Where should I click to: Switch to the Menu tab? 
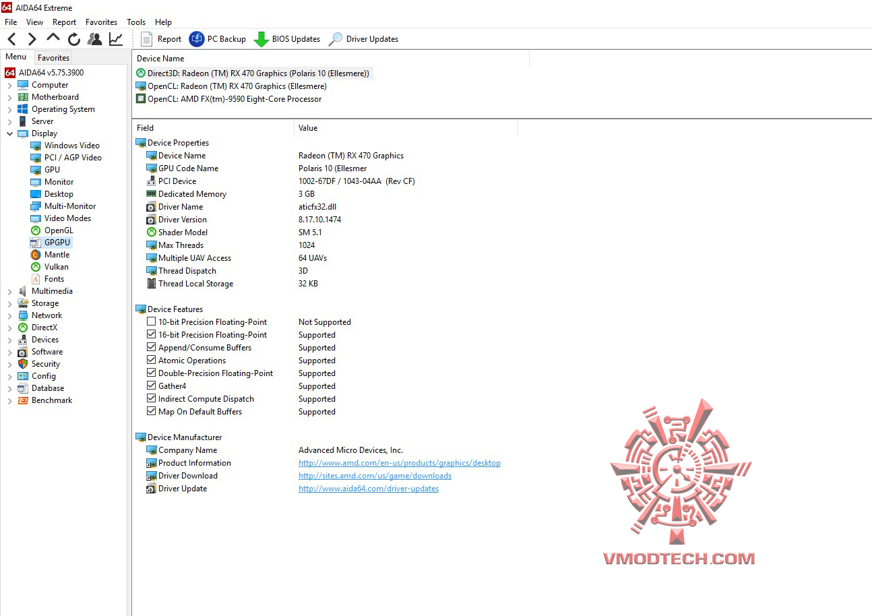[16, 57]
